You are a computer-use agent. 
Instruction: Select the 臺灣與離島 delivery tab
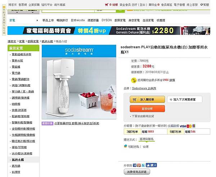coord(147,139)
